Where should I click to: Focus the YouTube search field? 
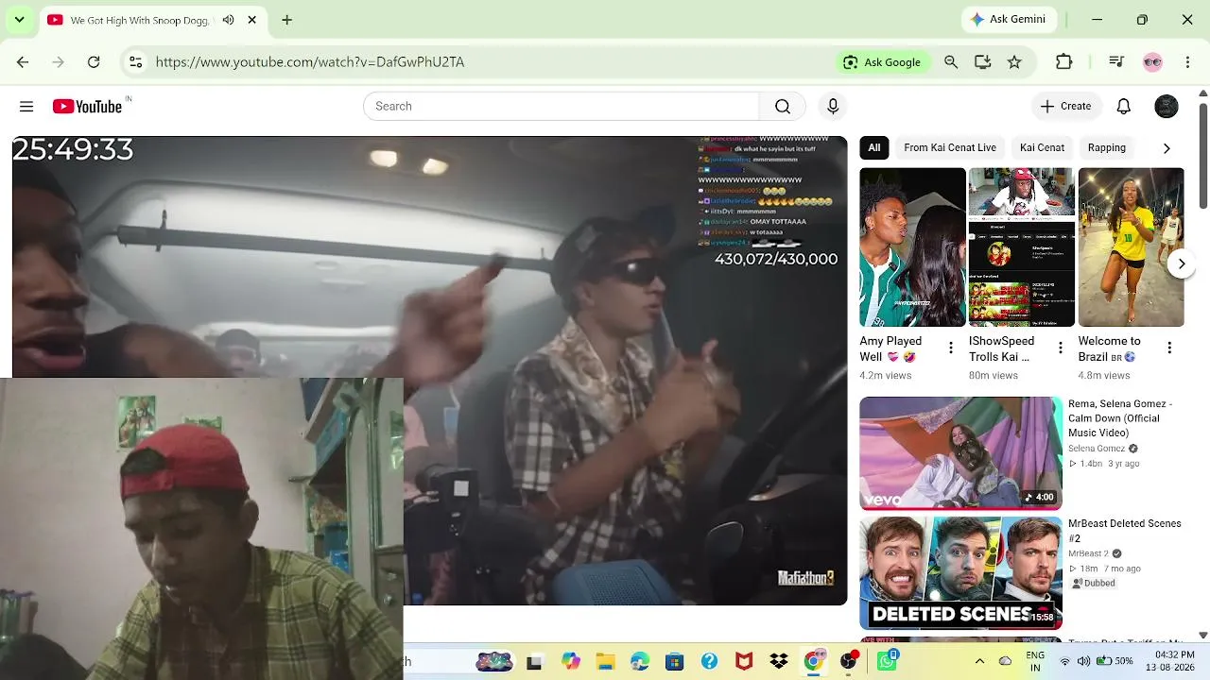click(561, 107)
